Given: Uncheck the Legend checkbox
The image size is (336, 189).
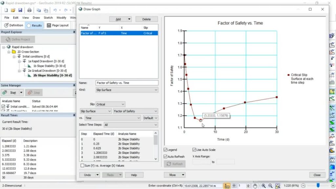Looking at the screenshot, I should pos(165,150).
